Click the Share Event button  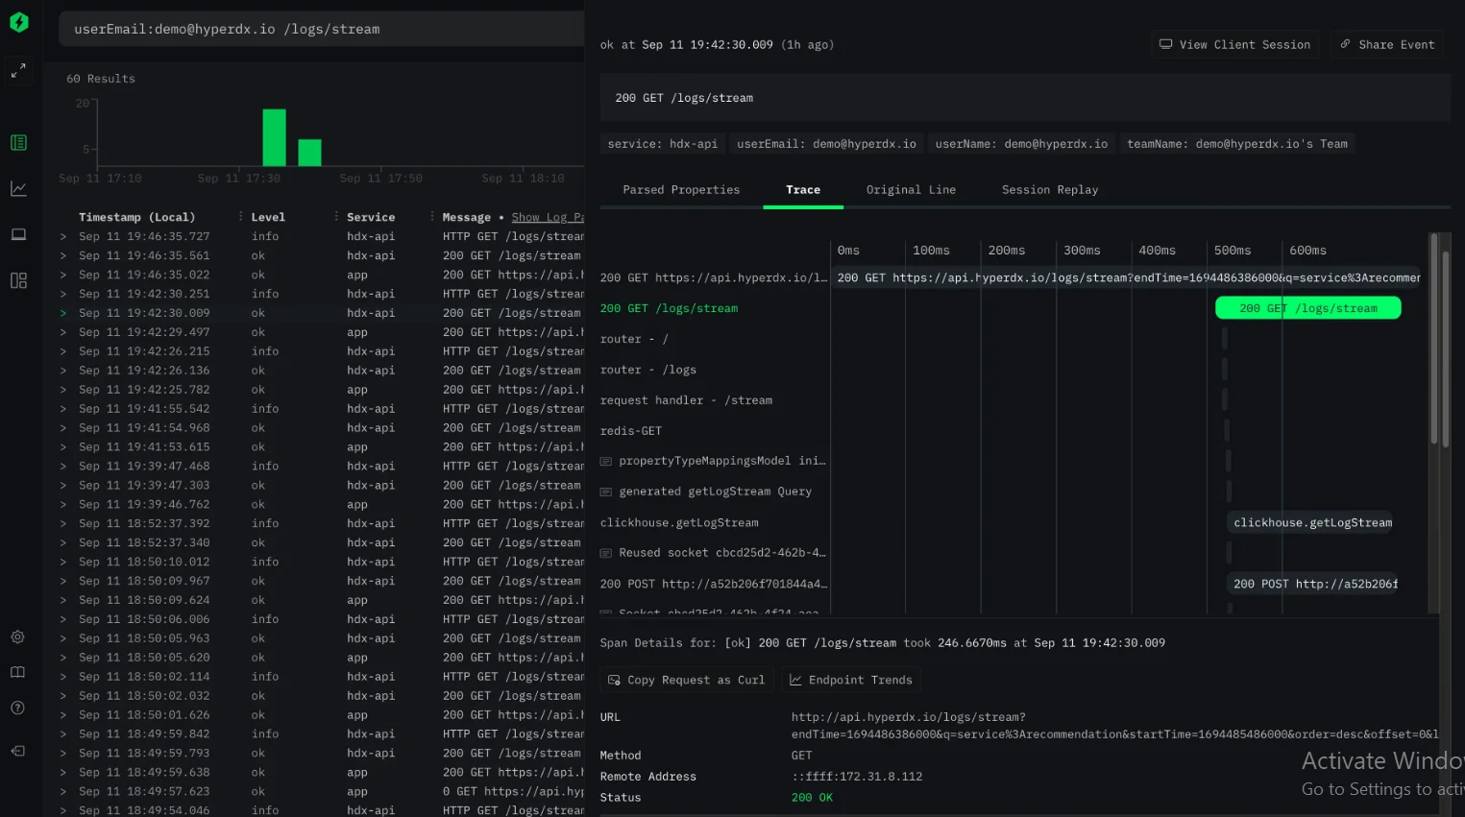click(1387, 44)
